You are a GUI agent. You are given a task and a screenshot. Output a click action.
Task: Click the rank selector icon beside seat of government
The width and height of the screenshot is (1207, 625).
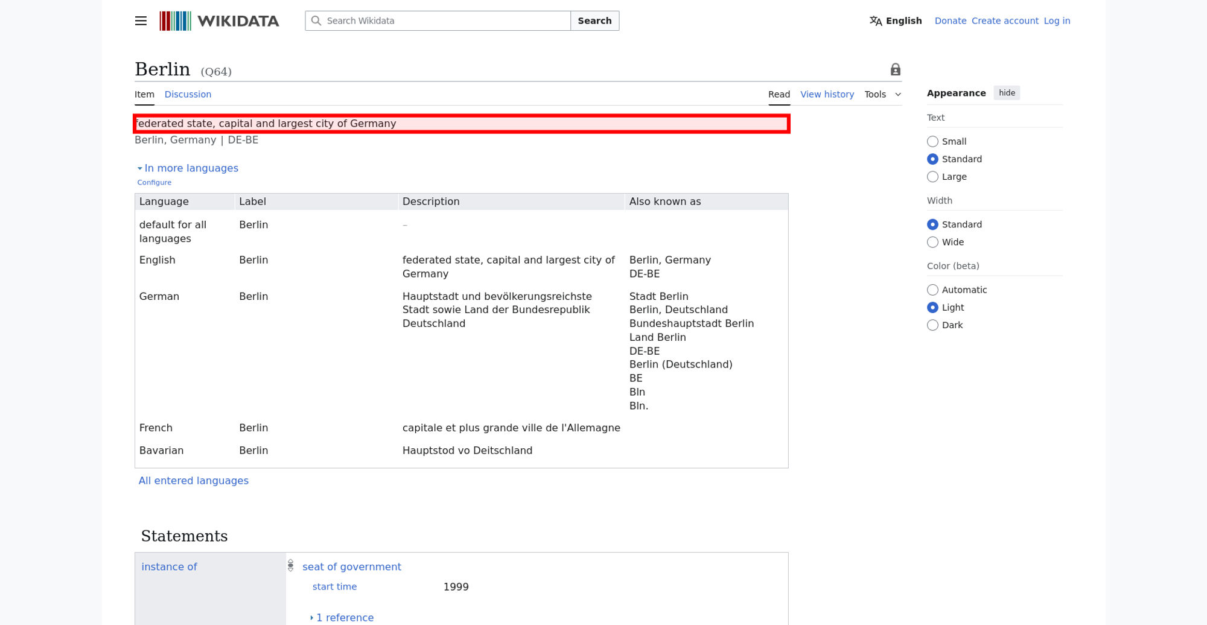coord(291,566)
